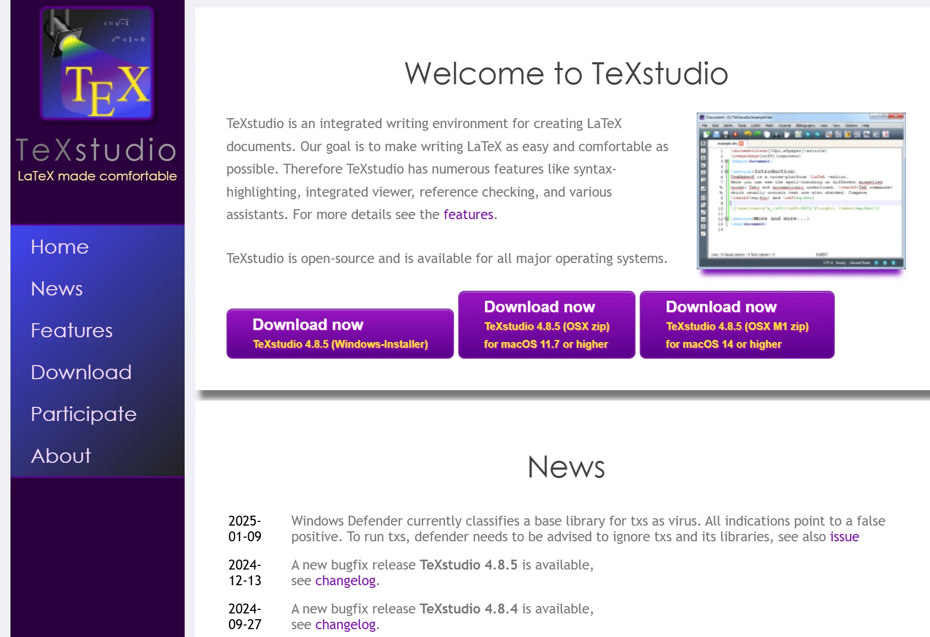Select Home in the sidebar navigation
The height and width of the screenshot is (637, 930).
[x=59, y=247]
